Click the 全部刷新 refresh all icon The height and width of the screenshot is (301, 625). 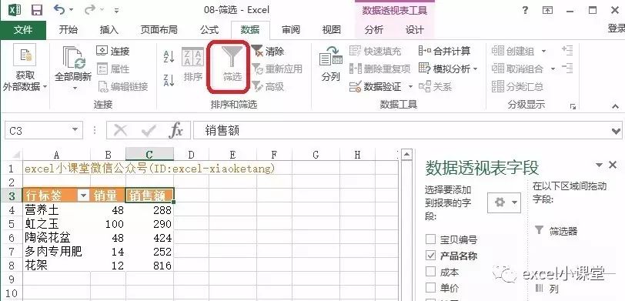pos(74,59)
